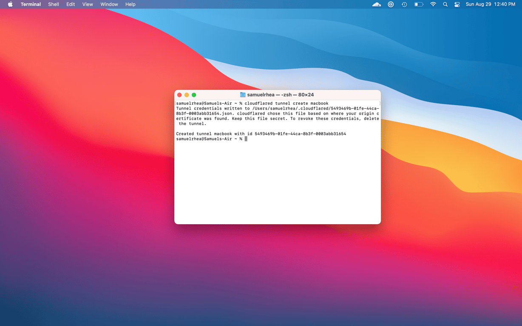Click the cursor at the last prompt

(x=246, y=139)
